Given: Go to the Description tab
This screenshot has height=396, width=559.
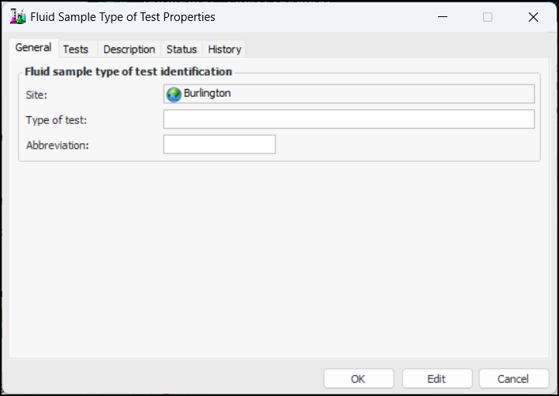Looking at the screenshot, I should coord(129,49).
